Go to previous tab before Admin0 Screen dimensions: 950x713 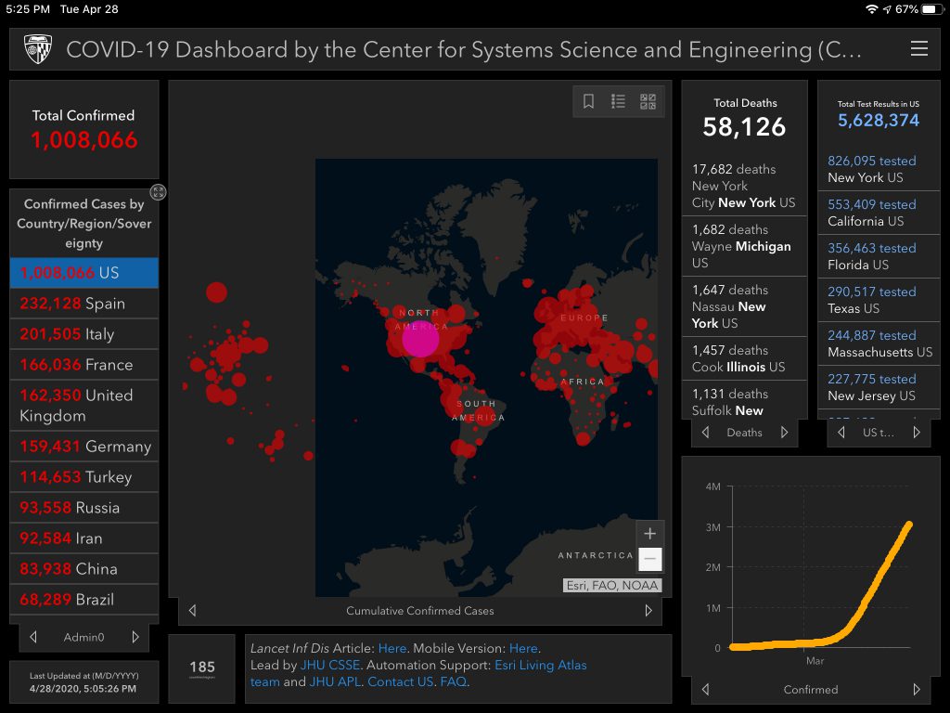33,637
